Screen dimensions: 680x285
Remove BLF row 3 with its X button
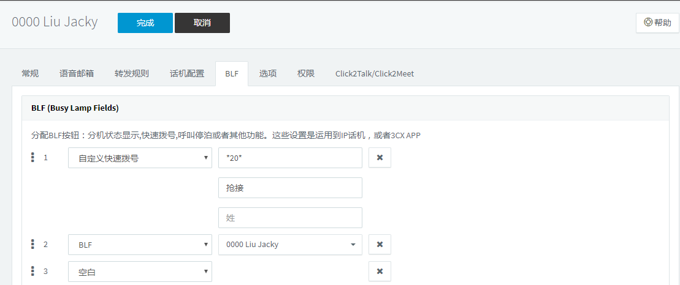click(380, 271)
